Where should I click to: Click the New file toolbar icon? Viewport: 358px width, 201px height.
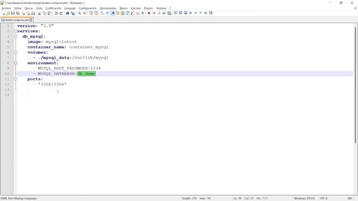tap(3, 13)
